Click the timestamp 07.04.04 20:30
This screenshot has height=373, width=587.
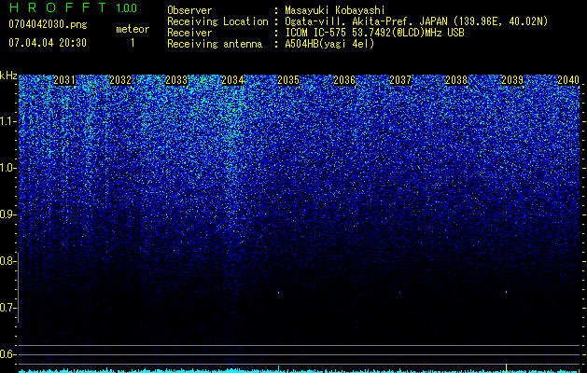[48, 43]
